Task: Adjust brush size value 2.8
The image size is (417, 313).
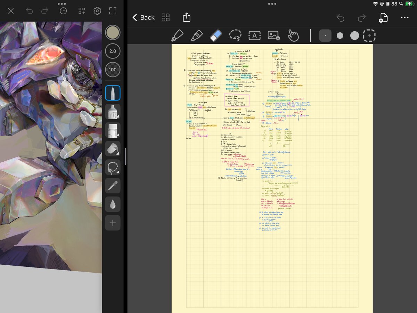Action: coord(113,51)
